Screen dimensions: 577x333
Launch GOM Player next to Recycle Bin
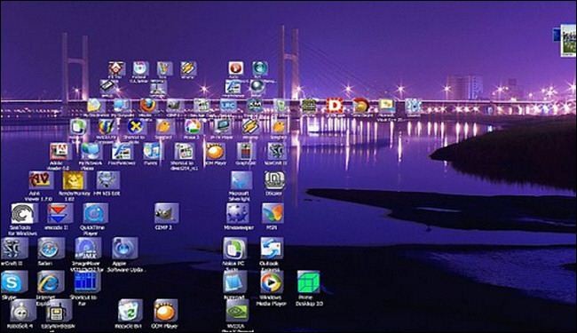coord(165,311)
